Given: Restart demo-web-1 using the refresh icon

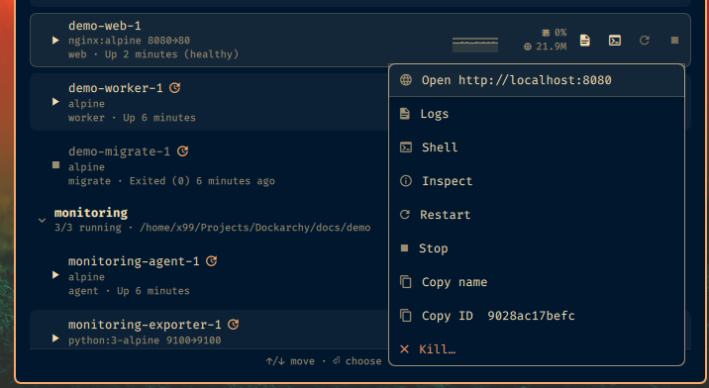Looking at the screenshot, I should click(645, 41).
